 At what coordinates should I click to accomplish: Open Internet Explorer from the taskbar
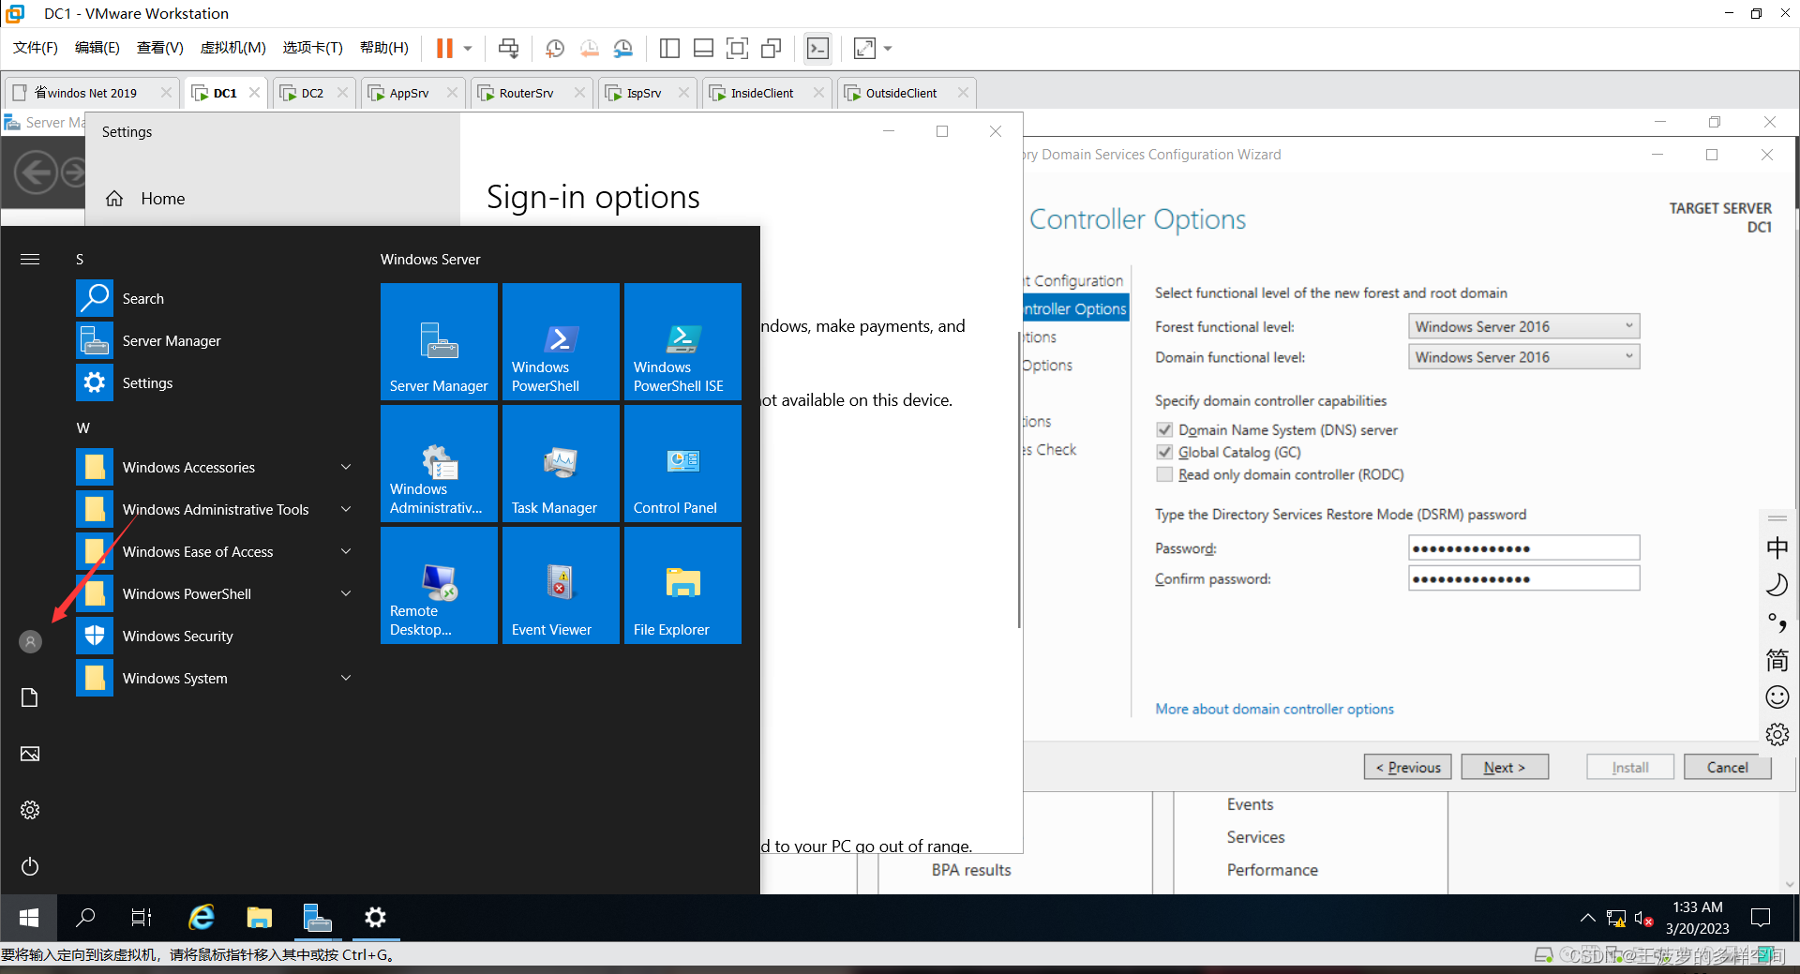(x=202, y=918)
